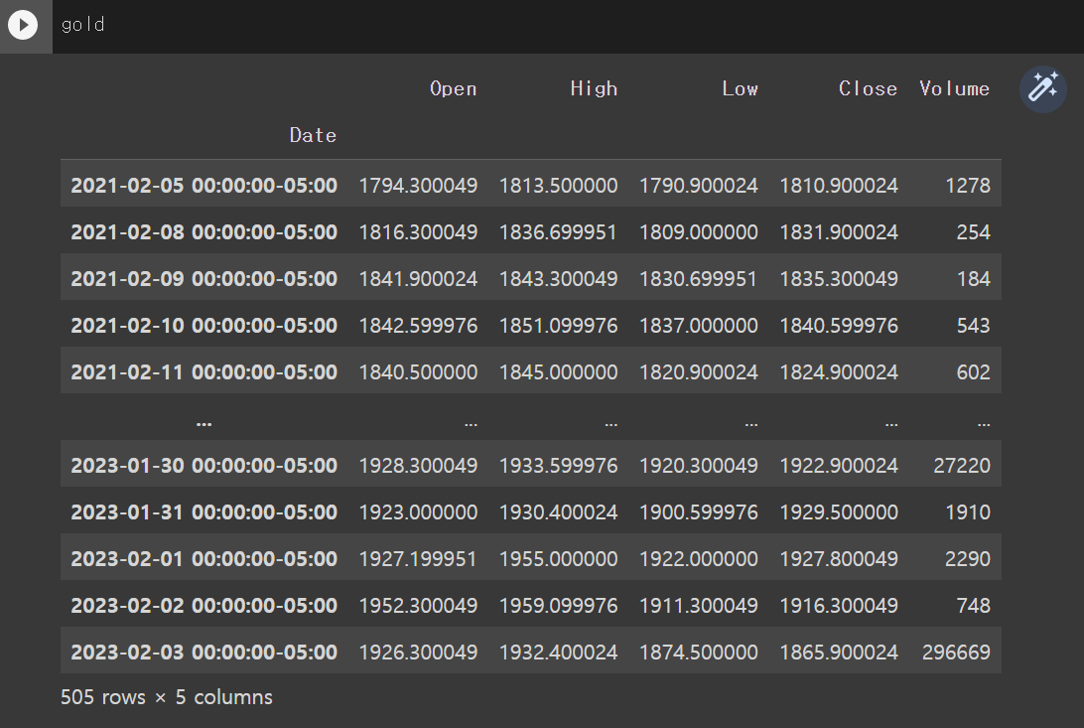Click Volume value 296669
The width and height of the screenshot is (1084, 728).
click(x=956, y=652)
